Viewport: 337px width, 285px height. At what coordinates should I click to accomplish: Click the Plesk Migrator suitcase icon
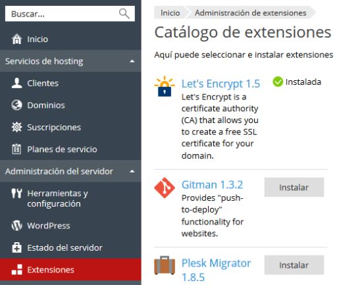point(165,265)
